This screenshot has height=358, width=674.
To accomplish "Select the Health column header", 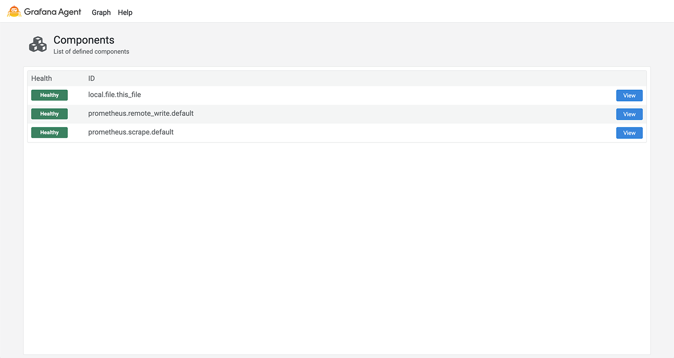I will coord(41,78).
